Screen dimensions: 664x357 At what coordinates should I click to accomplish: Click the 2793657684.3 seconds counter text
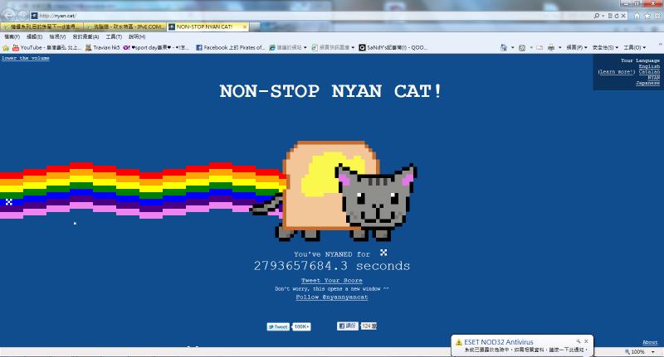point(331,266)
